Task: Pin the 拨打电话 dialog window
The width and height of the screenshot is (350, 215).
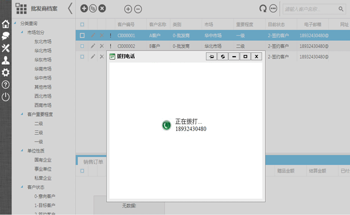Action: (211, 56)
